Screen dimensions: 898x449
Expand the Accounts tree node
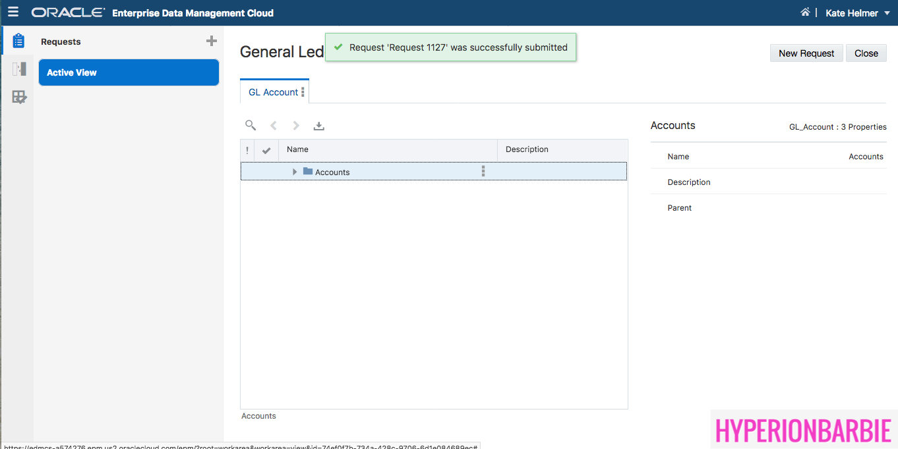(295, 172)
